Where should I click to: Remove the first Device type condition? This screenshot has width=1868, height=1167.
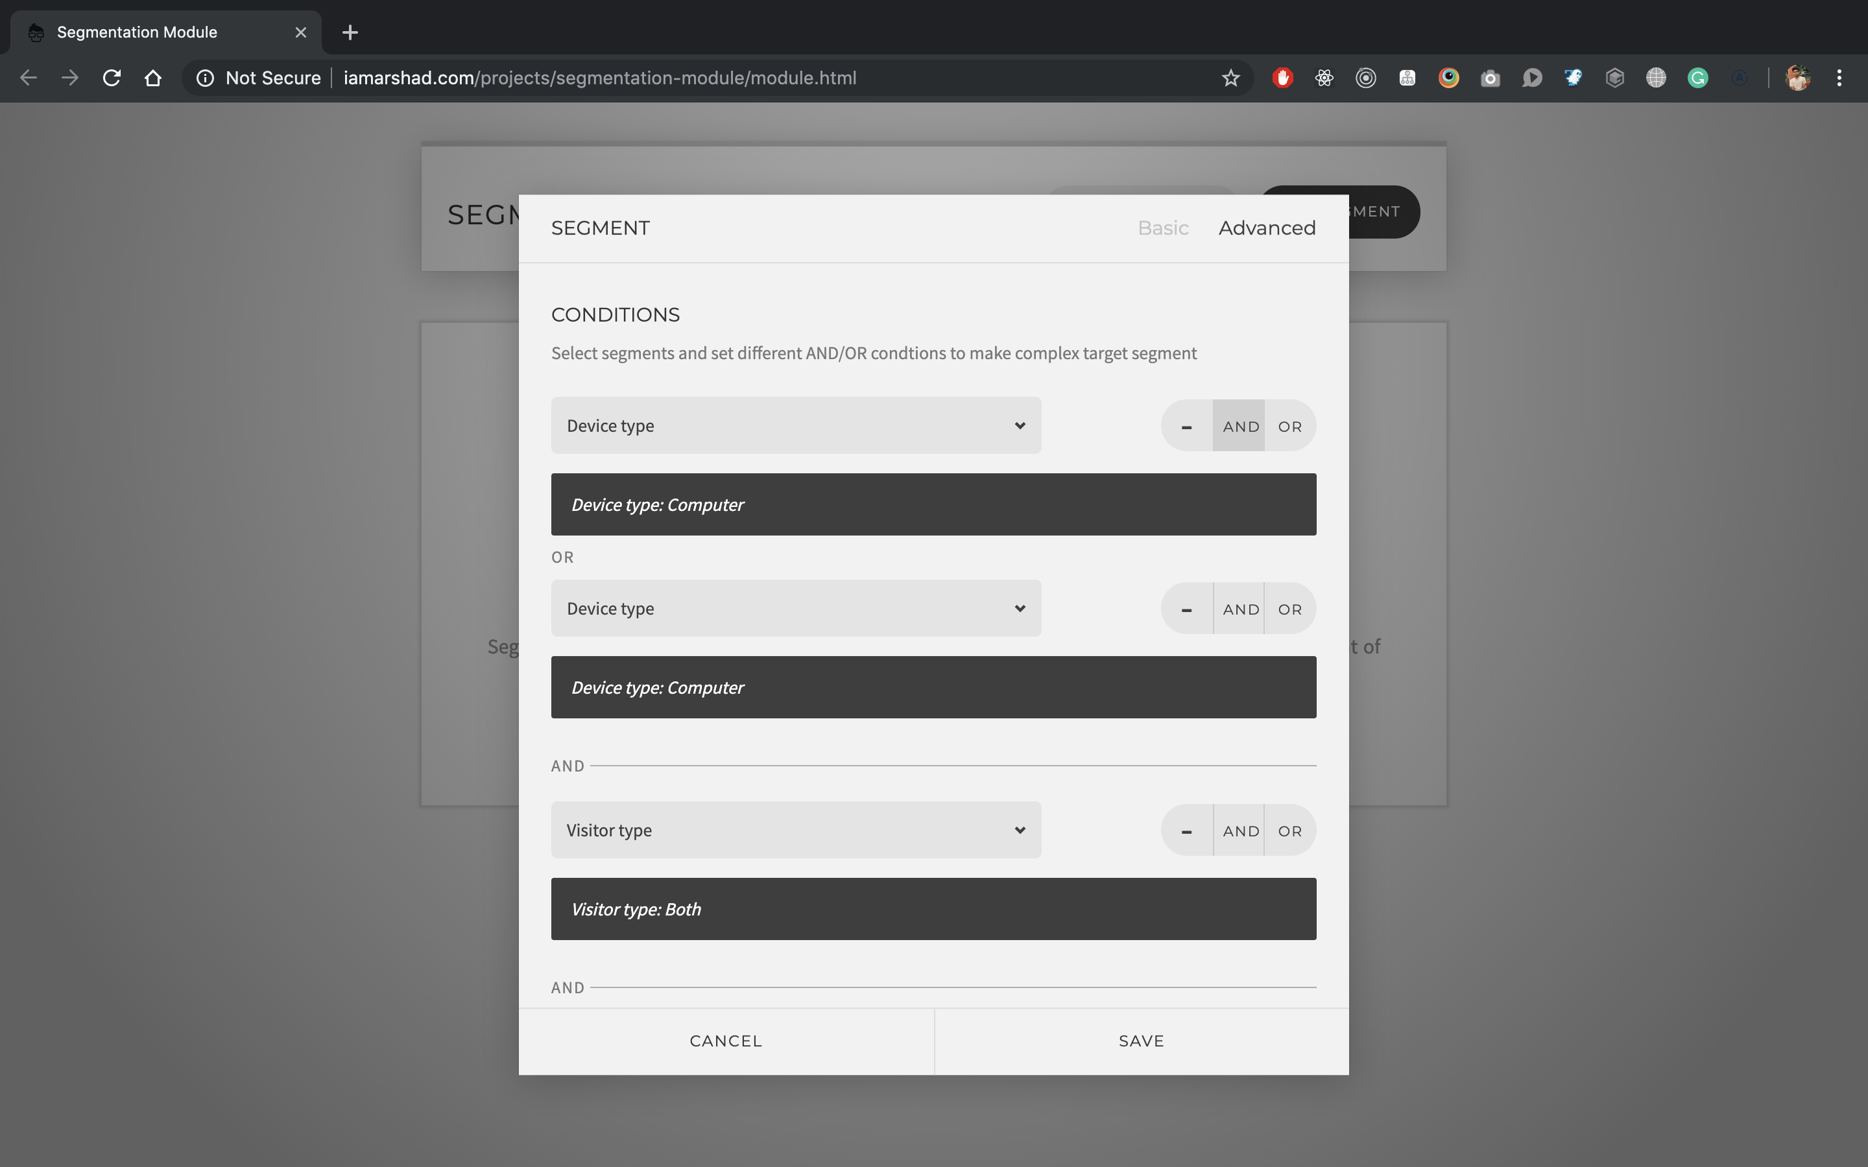1186,426
